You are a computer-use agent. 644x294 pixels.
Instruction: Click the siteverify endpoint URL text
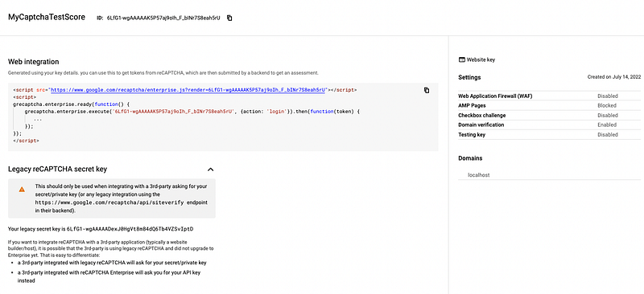[110, 202]
